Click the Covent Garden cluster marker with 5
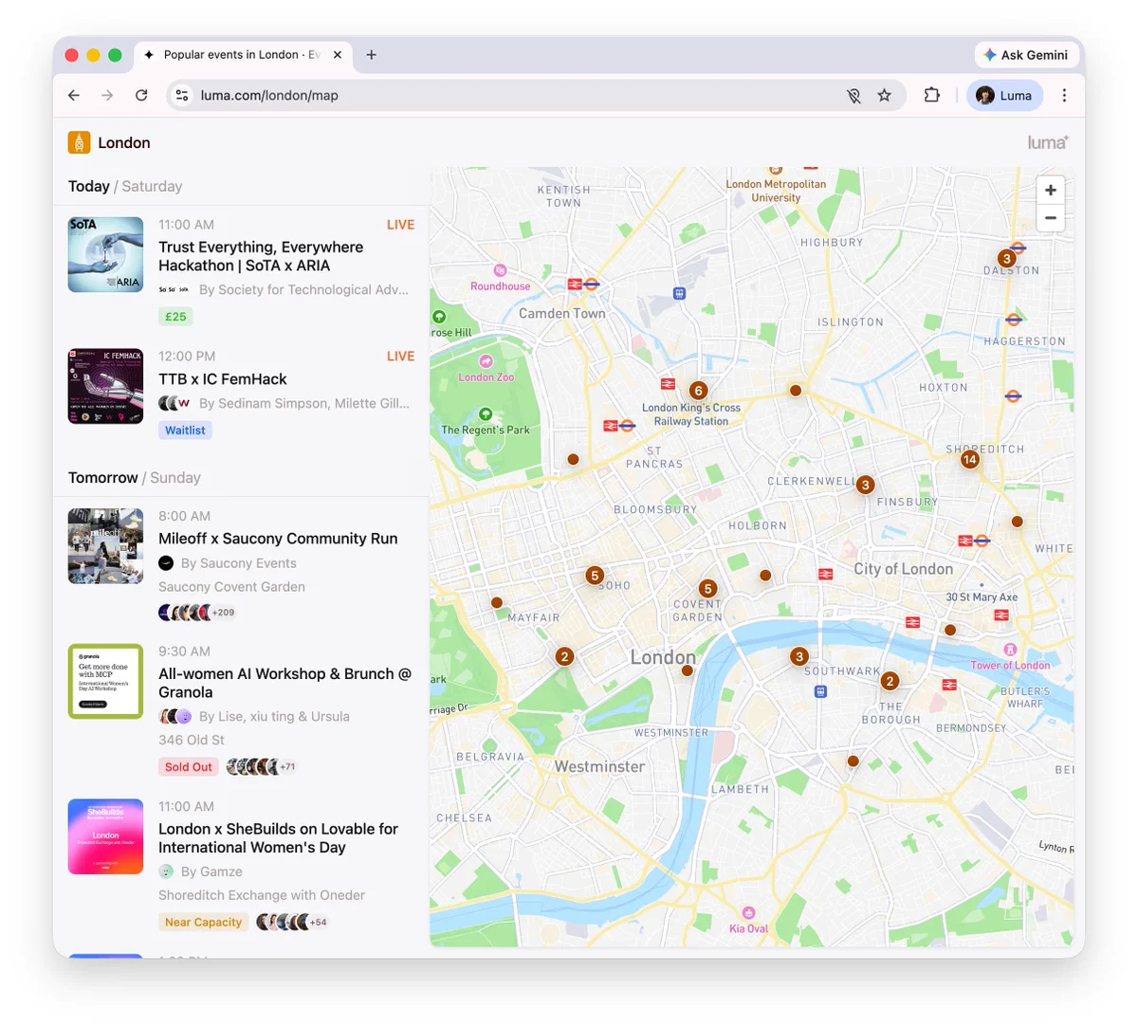The width and height of the screenshot is (1138, 1028). pyautogui.click(x=707, y=589)
